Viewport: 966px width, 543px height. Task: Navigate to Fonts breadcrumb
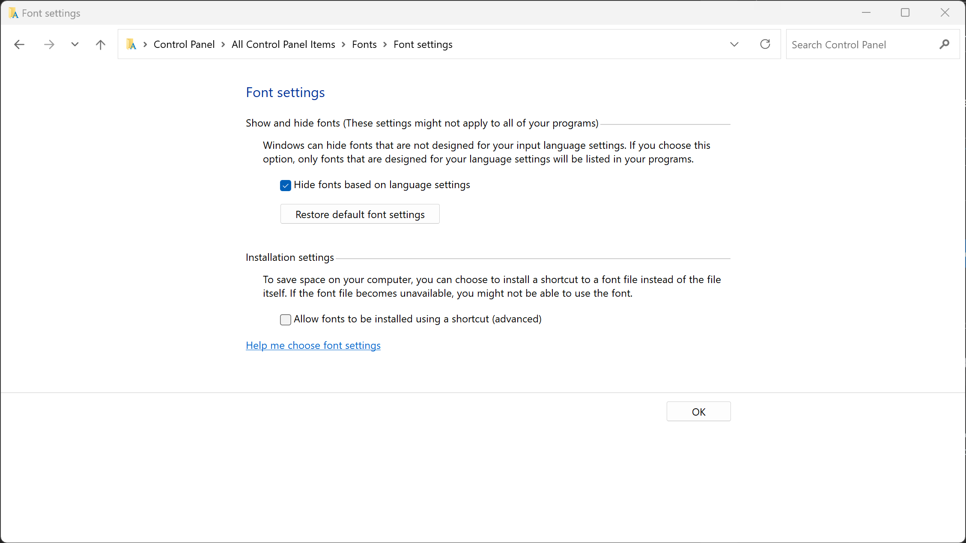click(364, 44)
